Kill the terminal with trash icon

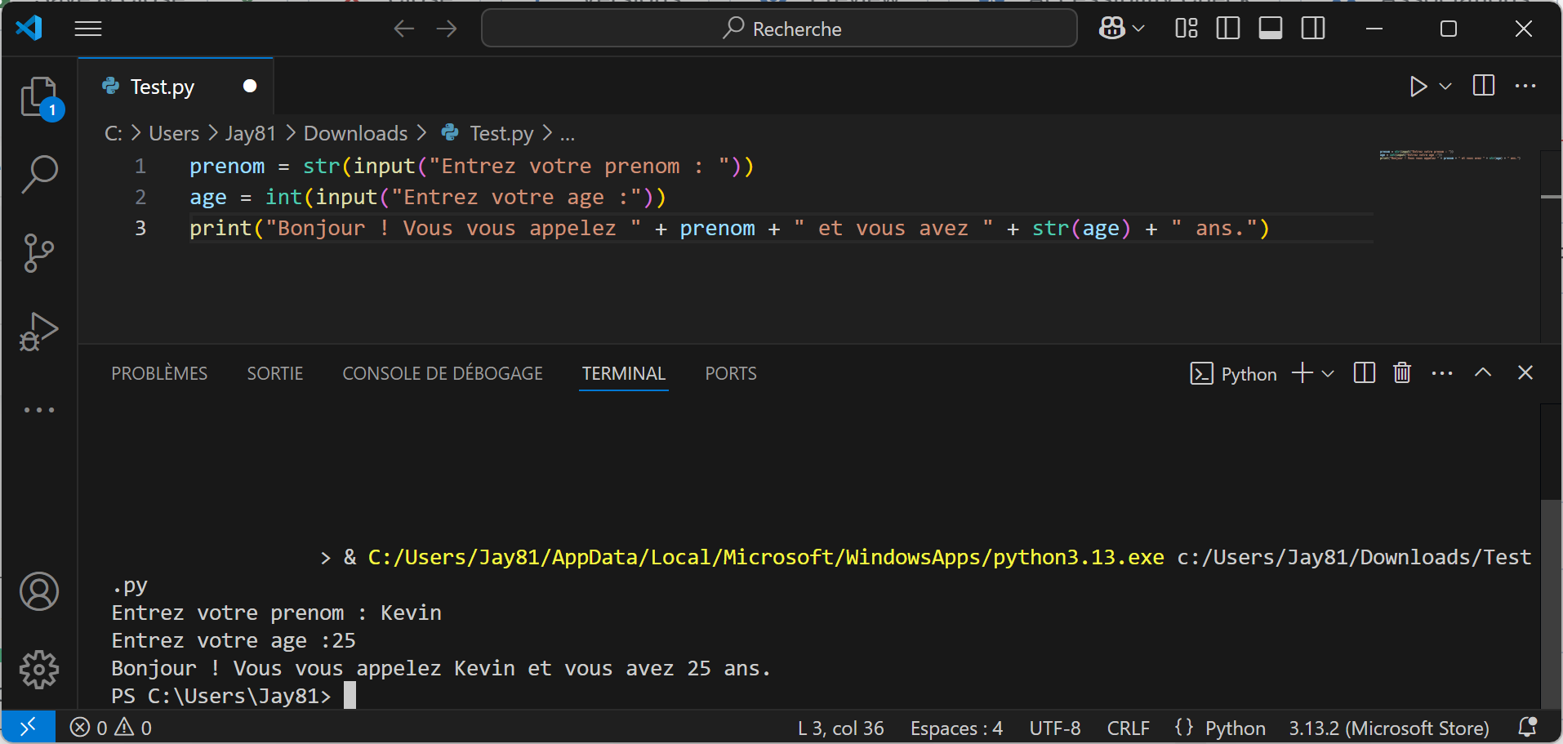pos(1402,373)
